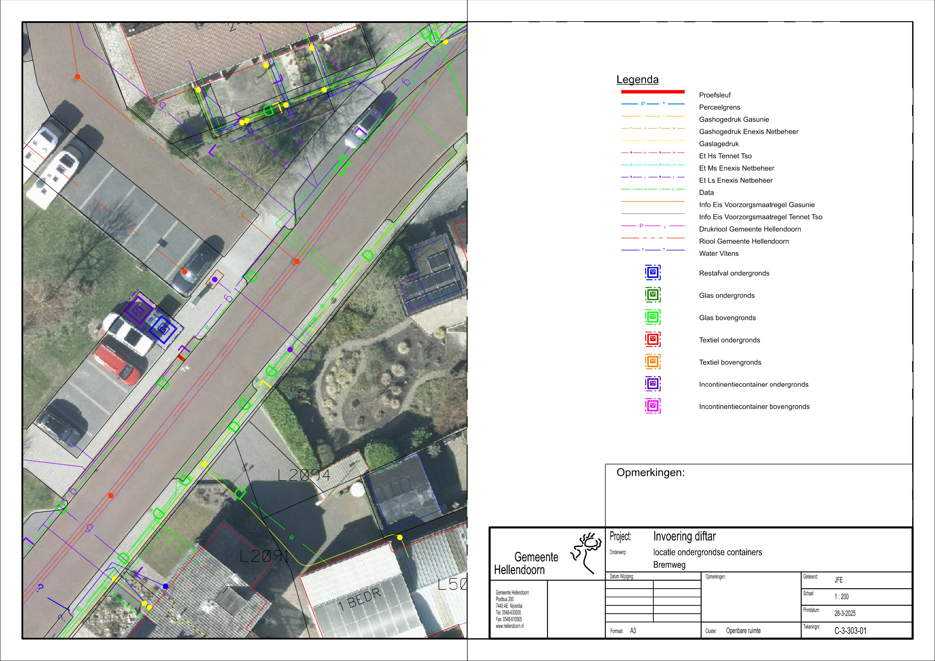
Task: Click the thick red Proefsleuf line swatch
Action: 652,92
